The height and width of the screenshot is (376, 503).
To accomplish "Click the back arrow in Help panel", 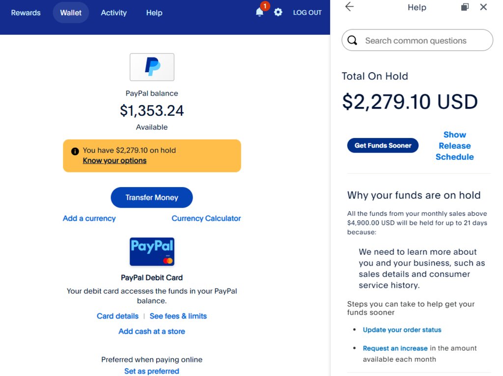I will [349, 7].
